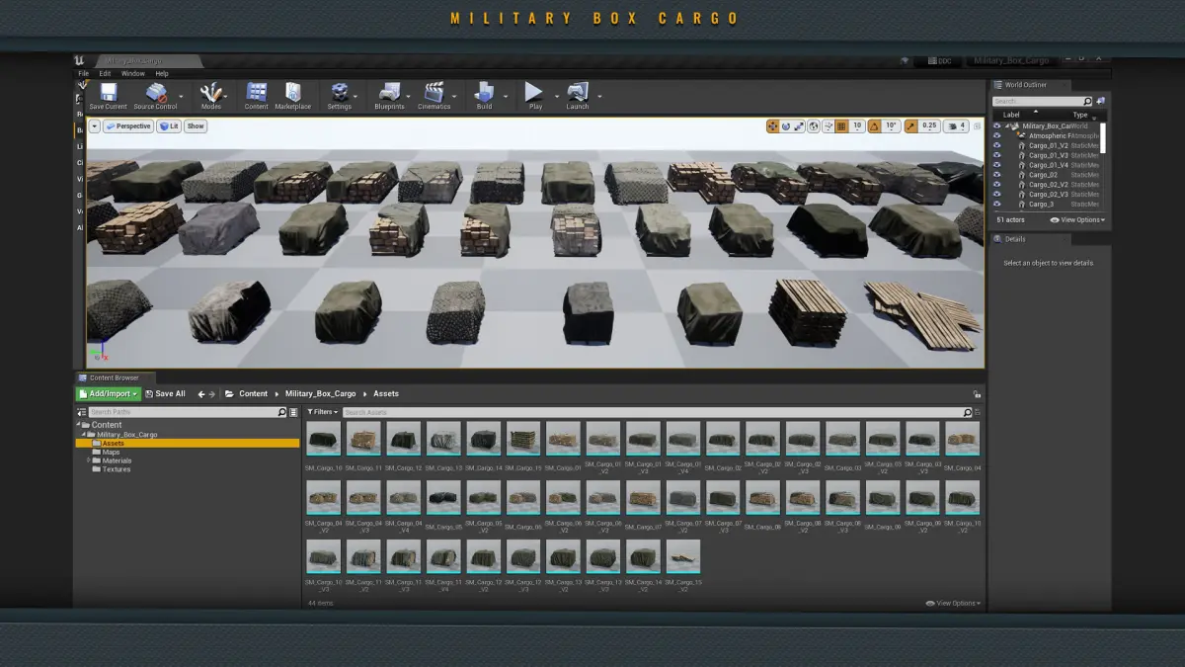The width and height of the screenshot is (1185, 667).
Task: Toggle visibility of Cargo_01_V2 actor
Action: [x=996, y=145]
